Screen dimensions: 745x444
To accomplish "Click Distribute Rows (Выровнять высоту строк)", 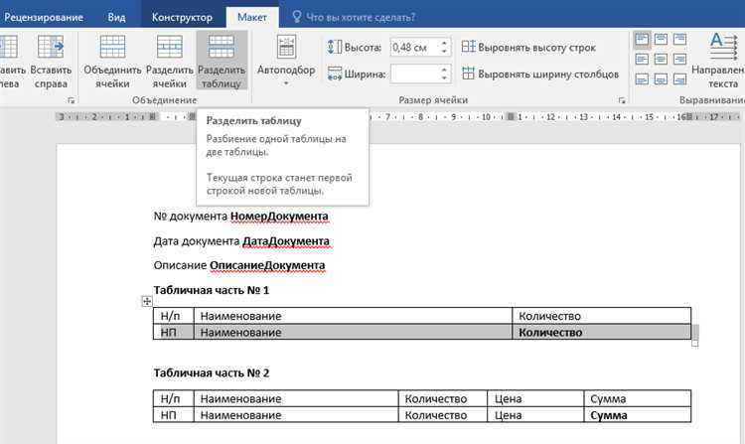I will point(534,47).
